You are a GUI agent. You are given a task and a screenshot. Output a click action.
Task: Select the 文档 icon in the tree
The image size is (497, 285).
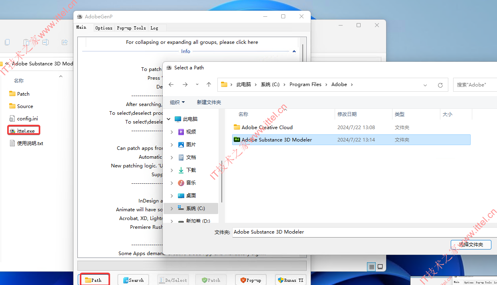click(181, 157)
